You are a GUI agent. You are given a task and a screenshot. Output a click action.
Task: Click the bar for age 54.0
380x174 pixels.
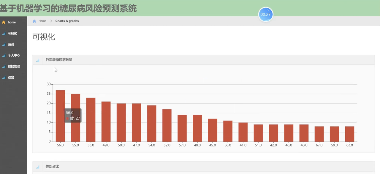coord(152,124)
